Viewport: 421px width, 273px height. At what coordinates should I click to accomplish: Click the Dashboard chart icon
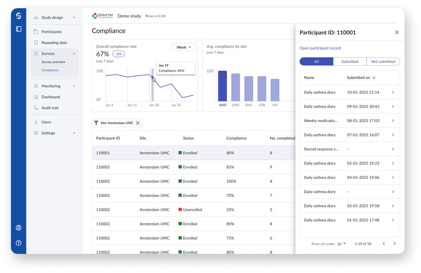[36, 97]
